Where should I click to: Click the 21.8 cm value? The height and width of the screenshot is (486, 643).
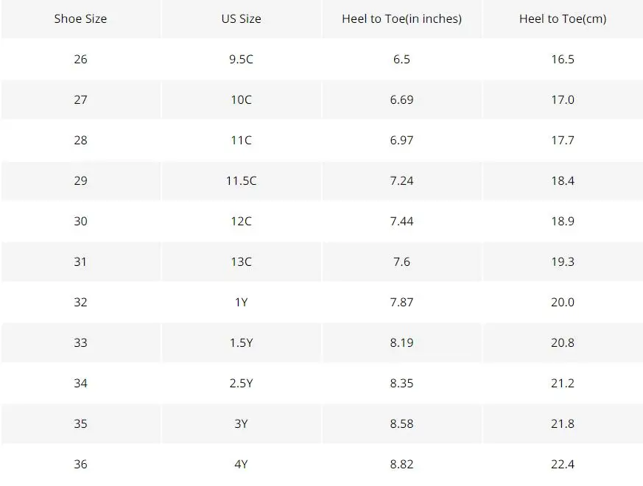[563, 423]
